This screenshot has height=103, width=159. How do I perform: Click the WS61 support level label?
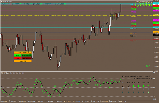coord(133,24)
